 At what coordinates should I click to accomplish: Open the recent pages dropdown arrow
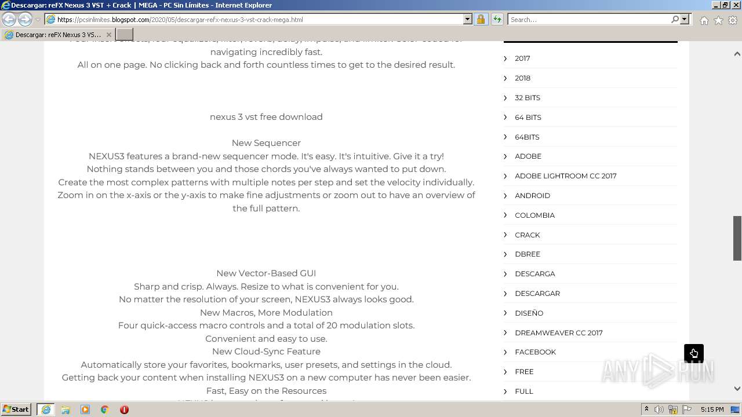38,20
